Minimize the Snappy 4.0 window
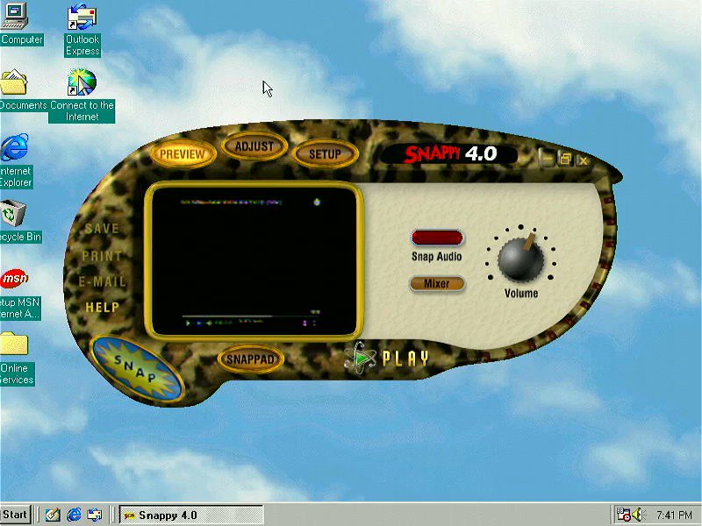Screen dimensions: 702x526 [x=546, y=159]
